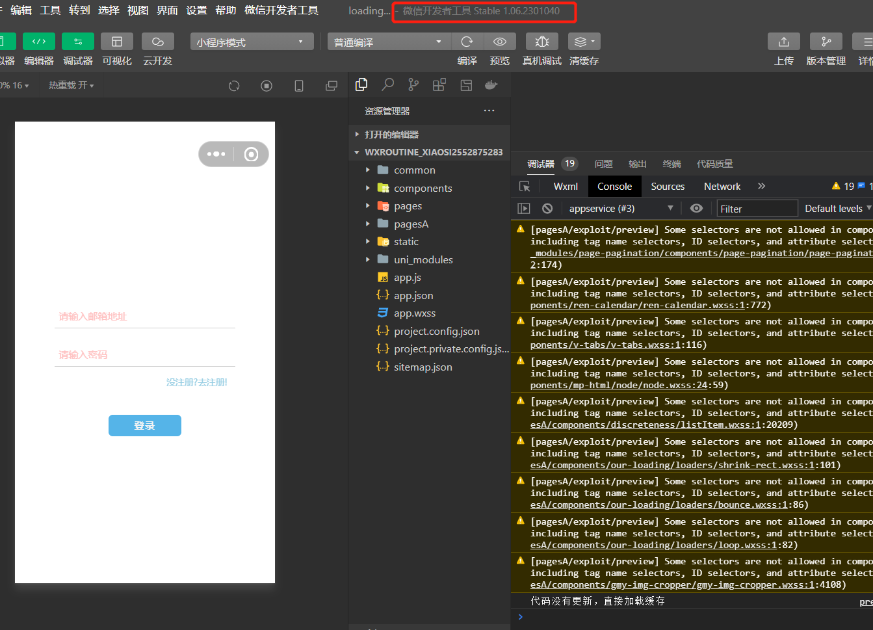The width and height of the screenshot is (873, 630).
Task: Click the compile refresh icon
Action: coord(467,42)
